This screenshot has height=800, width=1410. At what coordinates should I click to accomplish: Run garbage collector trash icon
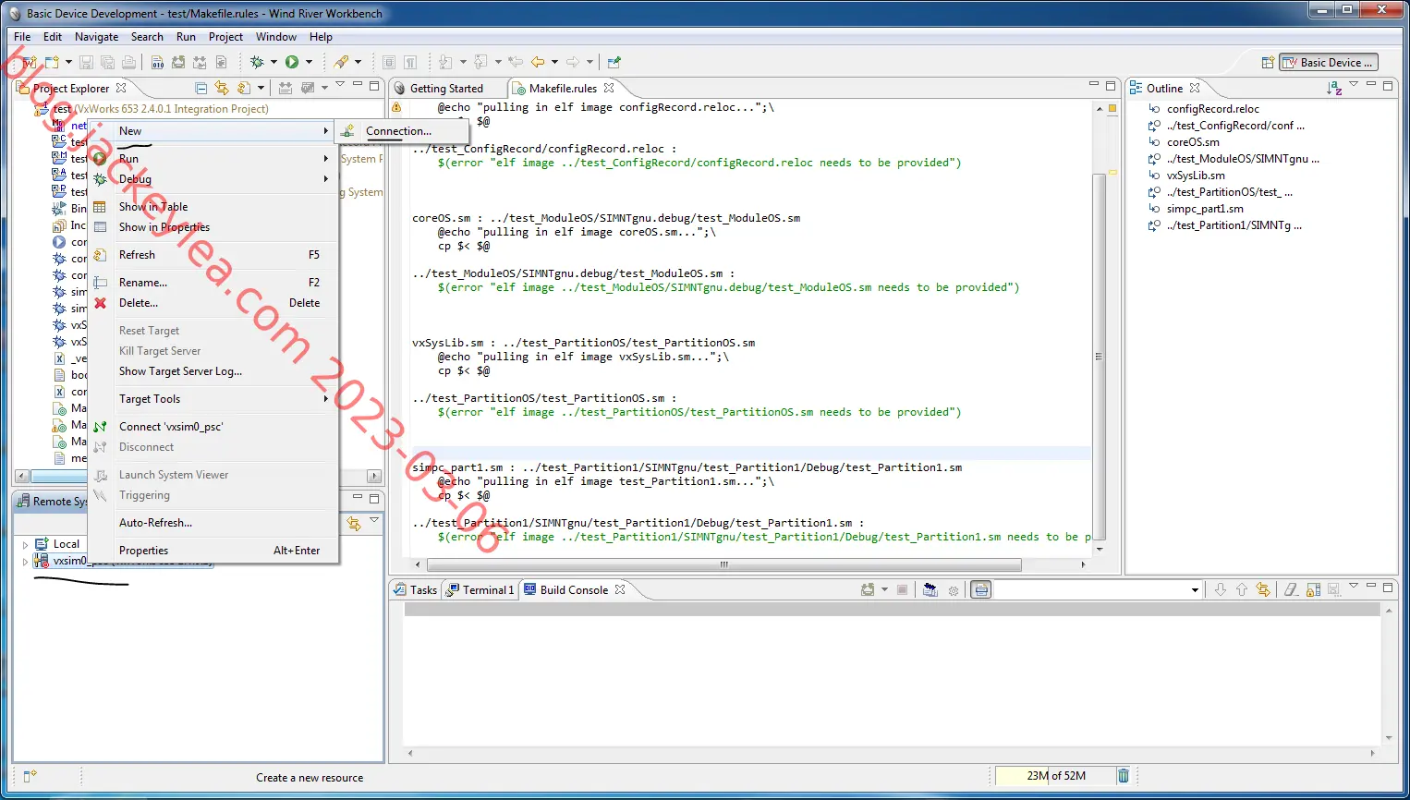(x=1124, y=776)
